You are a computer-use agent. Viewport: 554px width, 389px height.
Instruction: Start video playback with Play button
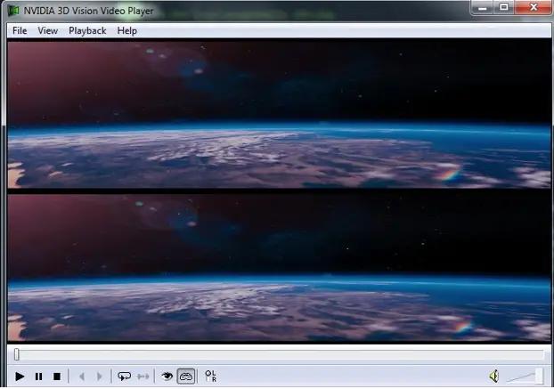(20, 377)
